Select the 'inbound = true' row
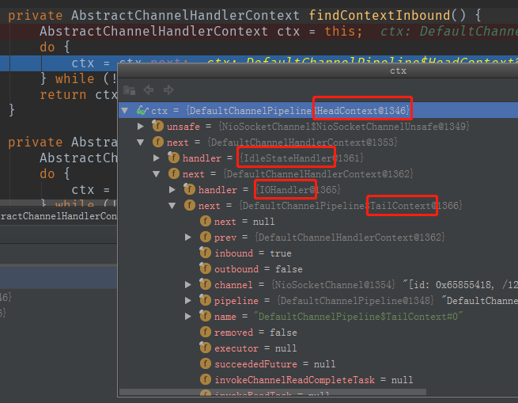 pyautogui.click(x=318, y=253)
